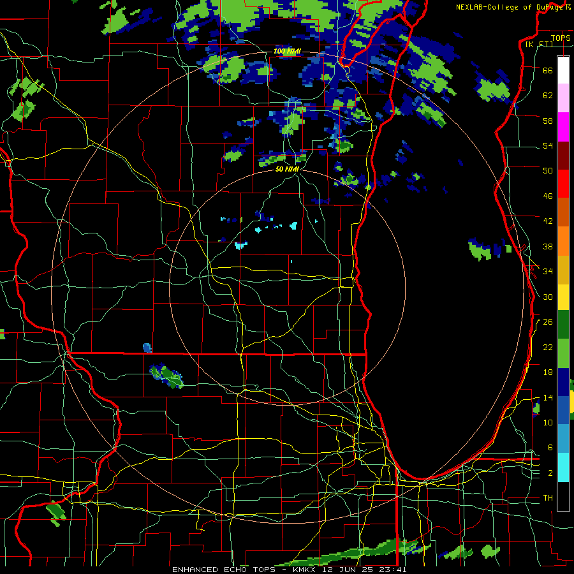
Task: Click the 'TOPS' legend heading
Action: coord(561,38)
